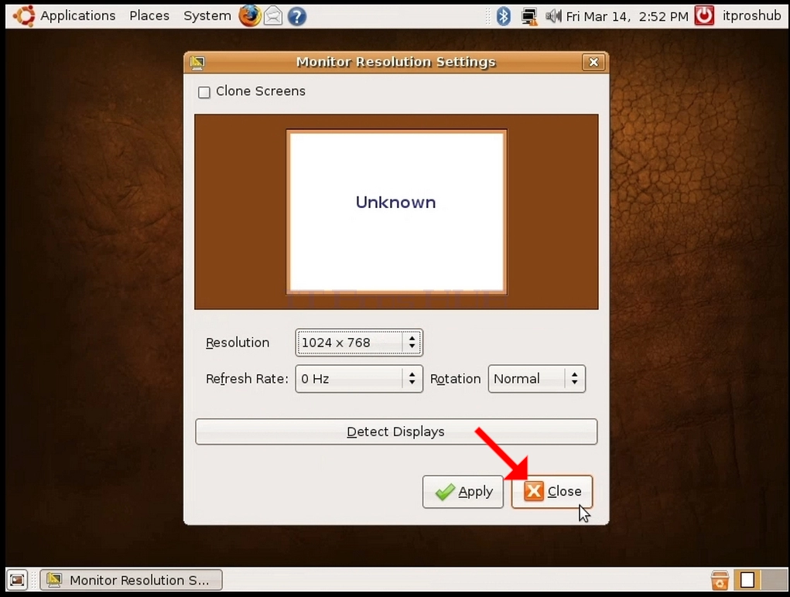The height and width of the screenshot is (597, 790).
Task: Open the Rotation Normal dropdown
Action: 536,378
